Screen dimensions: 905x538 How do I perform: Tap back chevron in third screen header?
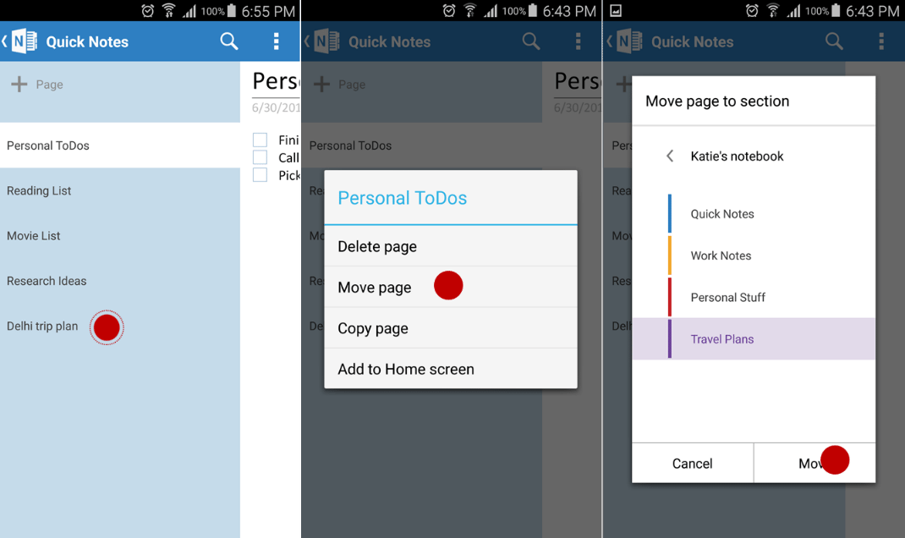[x=610, y=41]
